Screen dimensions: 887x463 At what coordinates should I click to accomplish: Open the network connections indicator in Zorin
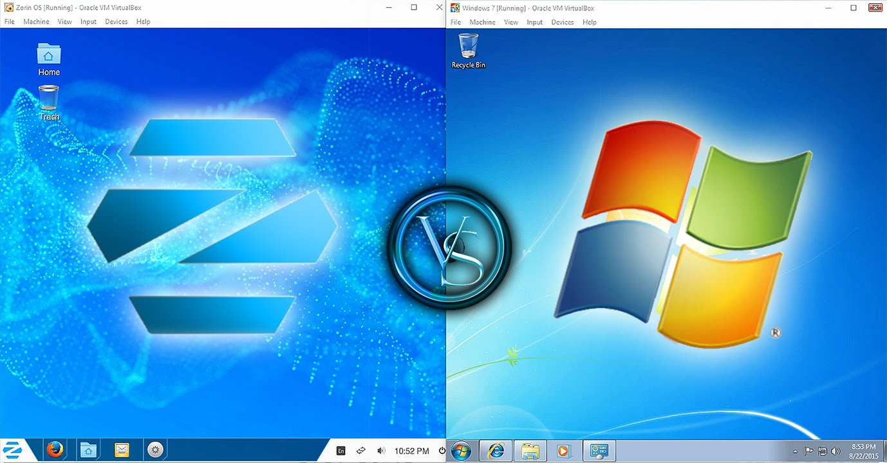[x=361, y=451]
